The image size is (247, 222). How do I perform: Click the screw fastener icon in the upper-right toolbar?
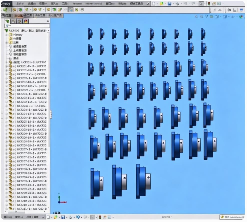(x=229, y=10)
